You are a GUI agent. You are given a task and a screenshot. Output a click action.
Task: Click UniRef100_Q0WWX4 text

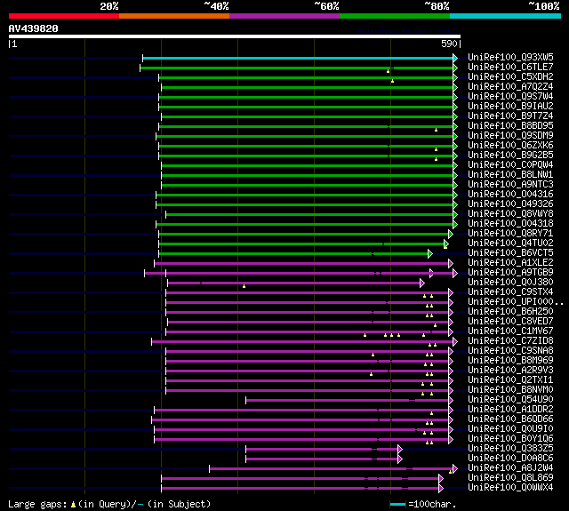pos(510,488)
